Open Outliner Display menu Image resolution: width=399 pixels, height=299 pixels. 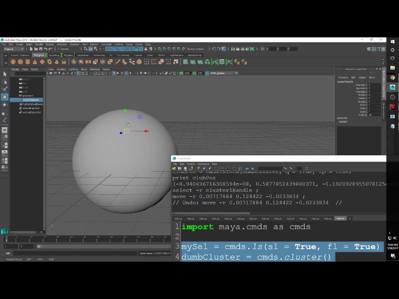[15, 69]
